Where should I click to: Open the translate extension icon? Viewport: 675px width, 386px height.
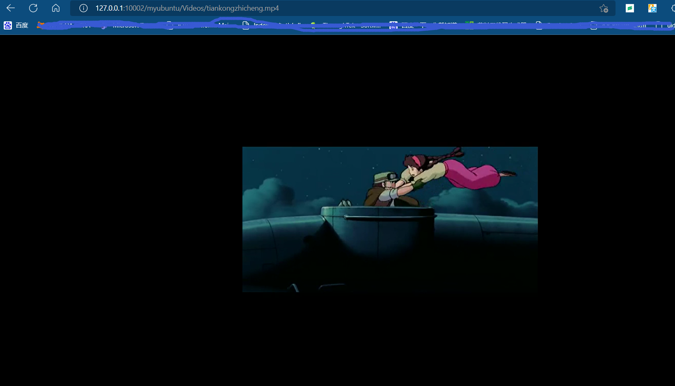652,8
